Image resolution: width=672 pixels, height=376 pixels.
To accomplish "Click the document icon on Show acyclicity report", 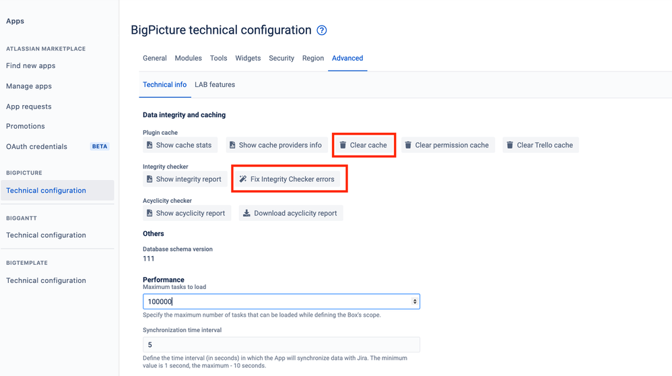I will coord(149,213).
